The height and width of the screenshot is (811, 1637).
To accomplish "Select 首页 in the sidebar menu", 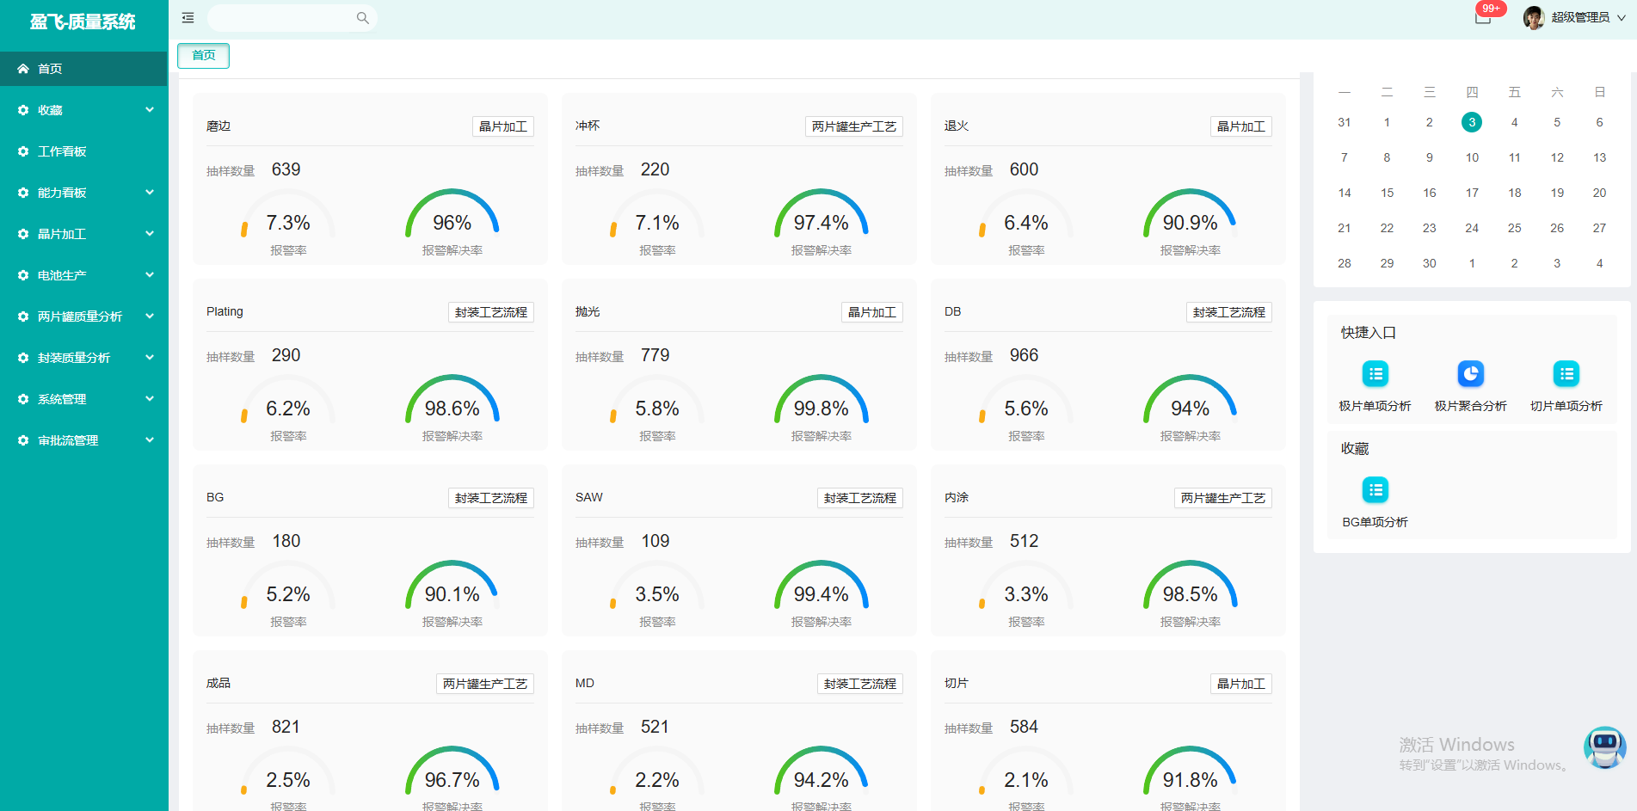I will click(x=83, y=69).
